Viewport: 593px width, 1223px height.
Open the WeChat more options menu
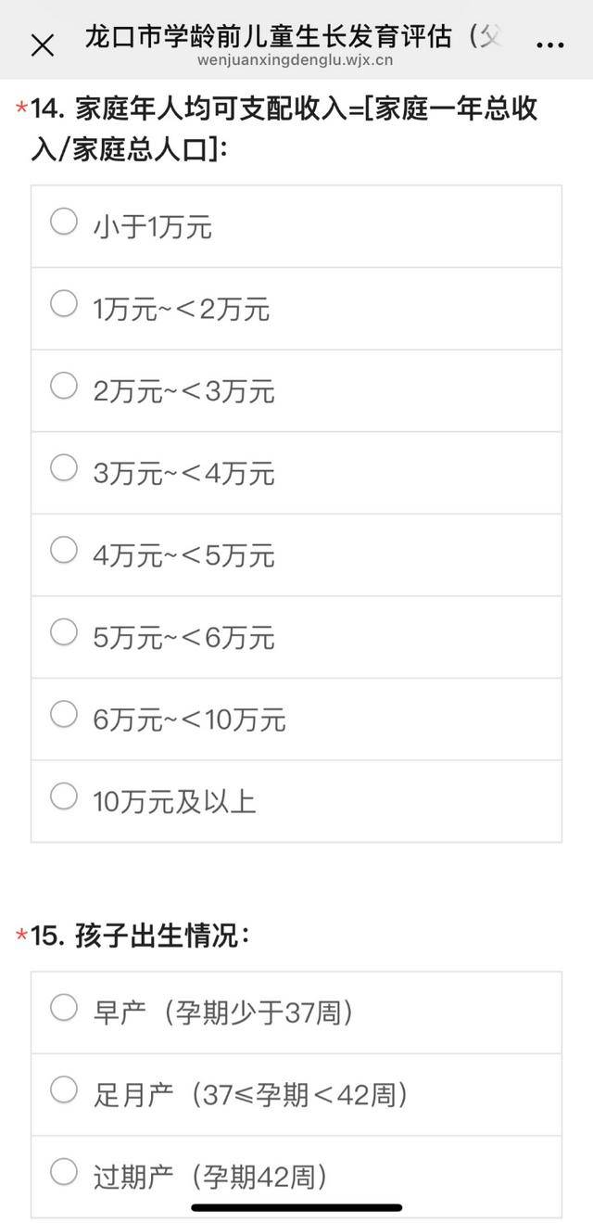click(x=551, y=43)
